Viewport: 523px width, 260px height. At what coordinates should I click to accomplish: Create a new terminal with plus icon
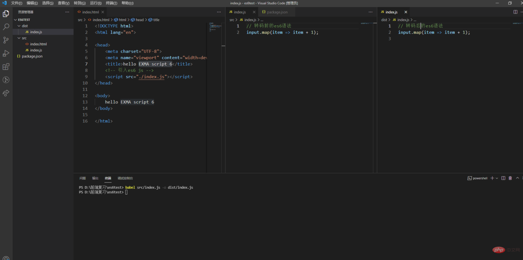tap(492, 178)
